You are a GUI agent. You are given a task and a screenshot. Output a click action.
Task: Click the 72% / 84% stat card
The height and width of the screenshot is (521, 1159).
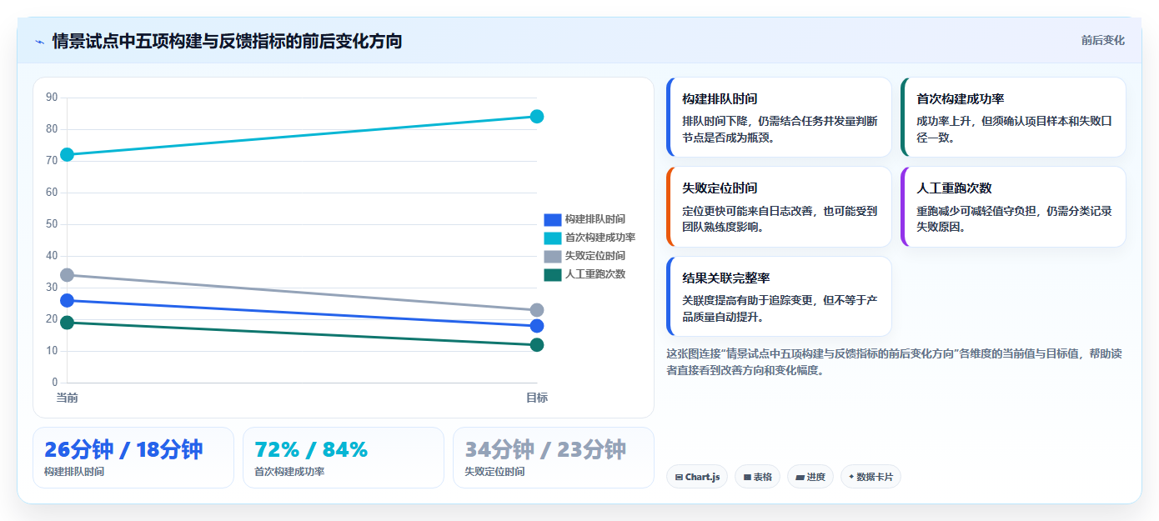point(344,458)
